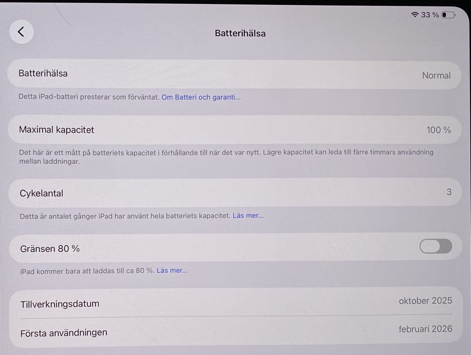
Task: Open Läs mer link under Gränsen 80 %
Action: pyautogui.click(x=172, y=271)
